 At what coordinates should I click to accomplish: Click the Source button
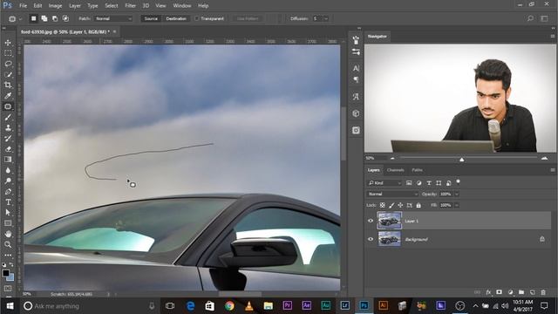pos(151,18)
